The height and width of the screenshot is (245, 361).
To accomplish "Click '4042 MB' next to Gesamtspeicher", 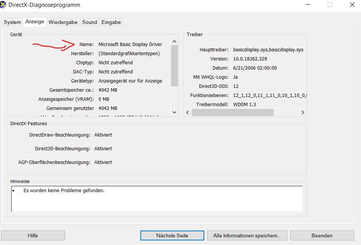I will [108, 90].
